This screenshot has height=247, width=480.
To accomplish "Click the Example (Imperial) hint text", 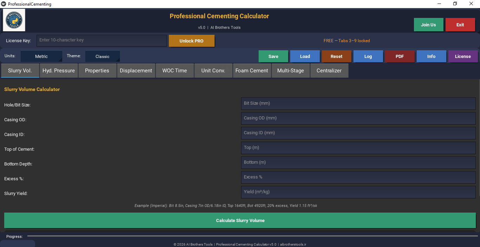I will (226, 206).
